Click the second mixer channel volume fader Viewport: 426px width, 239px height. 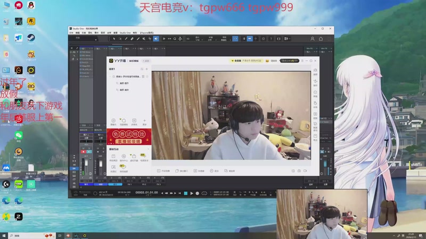(x=101, y=164)
